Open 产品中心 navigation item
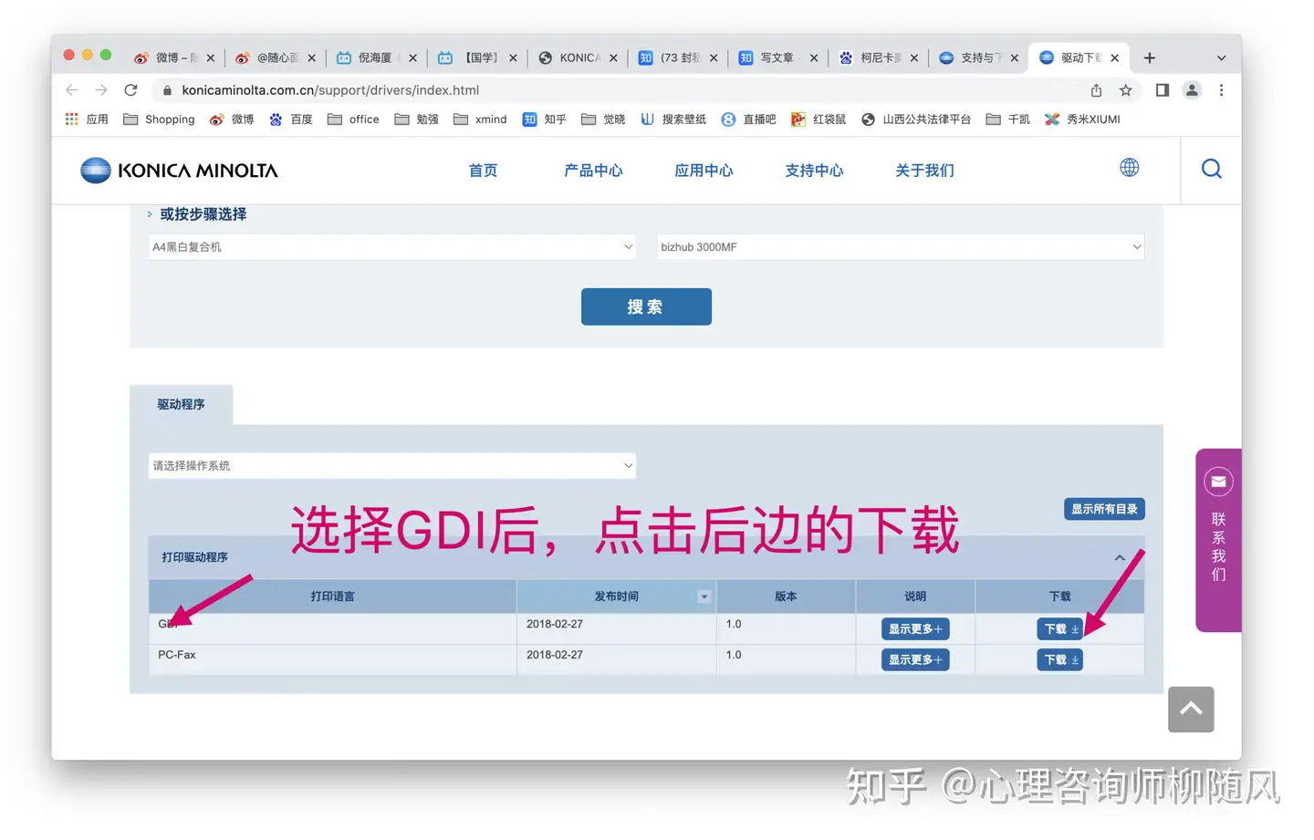Screen dimensions: 1314x840 pos(593,171)
